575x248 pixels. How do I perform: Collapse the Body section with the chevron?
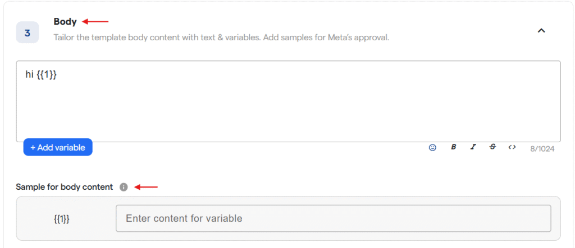click(x=541, y=31)
